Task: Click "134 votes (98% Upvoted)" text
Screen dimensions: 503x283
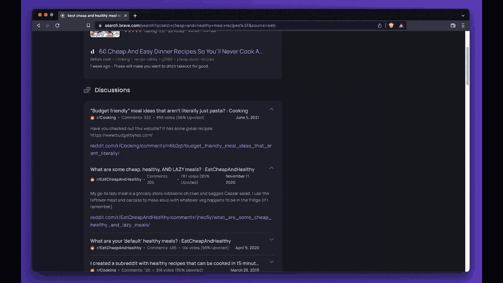Action: pos(205,248)
